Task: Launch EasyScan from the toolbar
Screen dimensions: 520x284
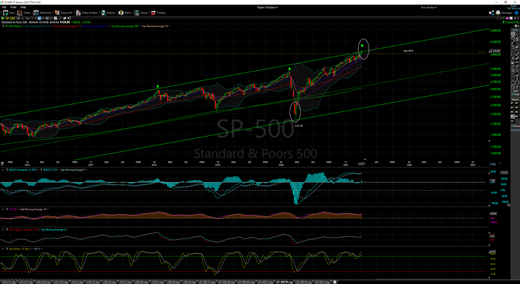Action: 63,13
